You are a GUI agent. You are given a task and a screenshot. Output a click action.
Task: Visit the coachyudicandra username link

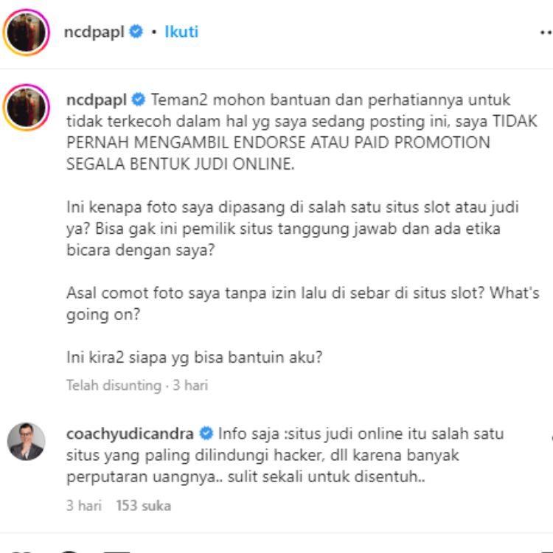point(130,434)
